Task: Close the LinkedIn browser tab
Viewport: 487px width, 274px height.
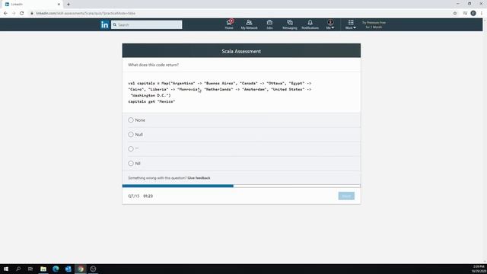Action: [x=59, y=5]
